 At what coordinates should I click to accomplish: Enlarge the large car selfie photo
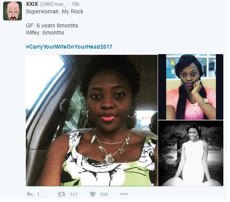(x=92, y=120)
